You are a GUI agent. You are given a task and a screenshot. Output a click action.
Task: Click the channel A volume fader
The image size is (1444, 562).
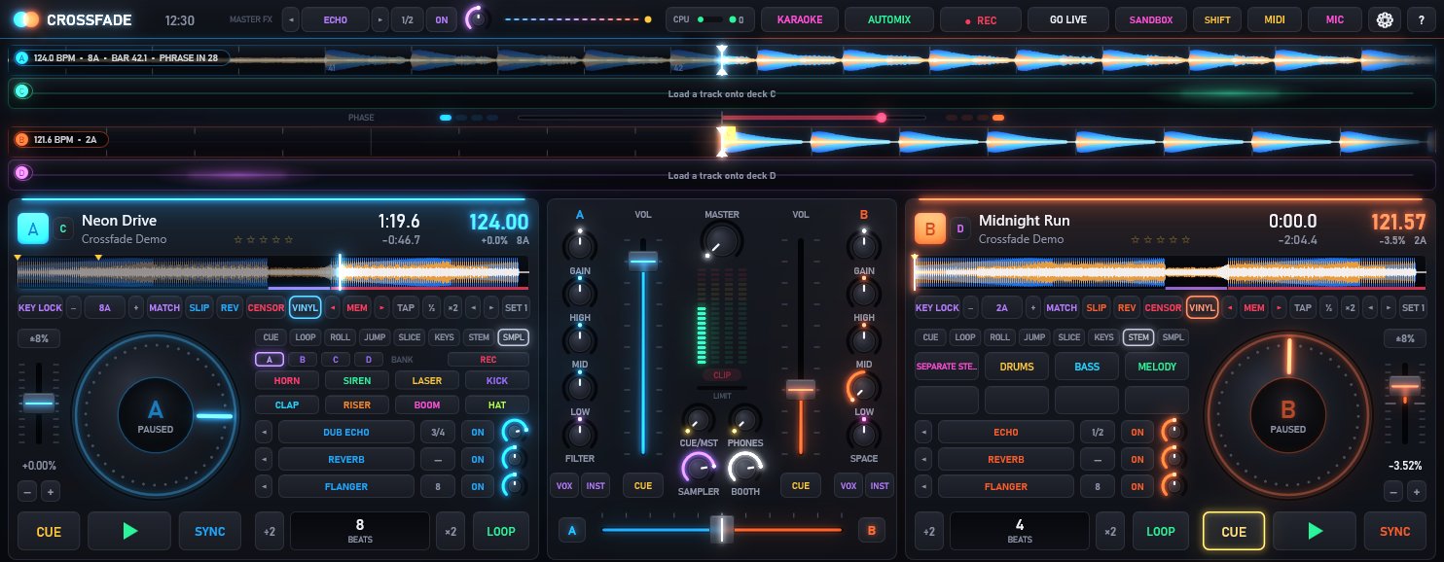pos(642,260)
